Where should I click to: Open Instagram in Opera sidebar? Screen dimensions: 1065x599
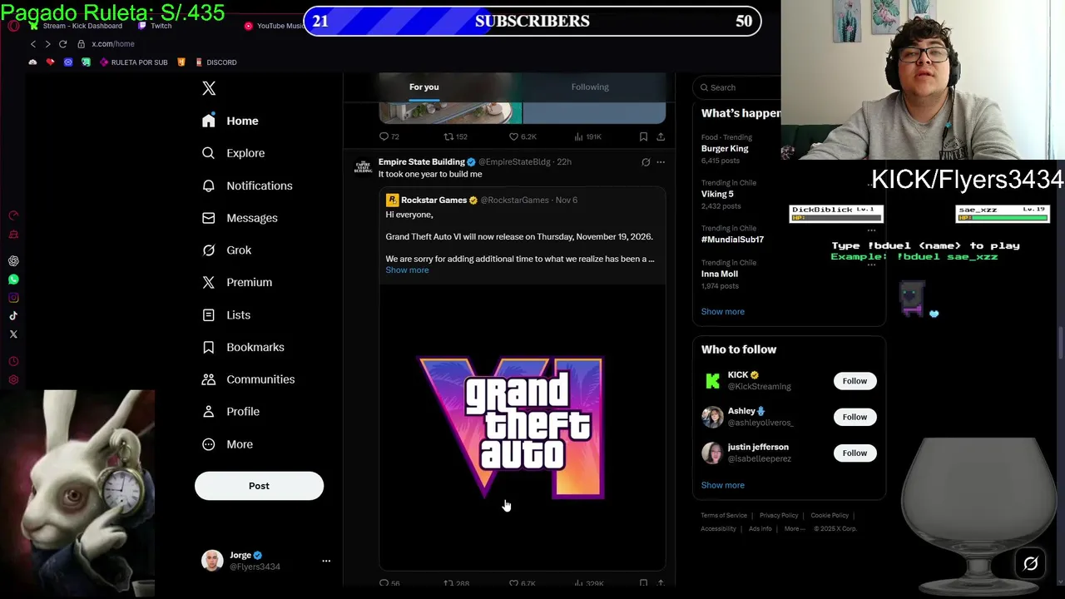[13, 298]
